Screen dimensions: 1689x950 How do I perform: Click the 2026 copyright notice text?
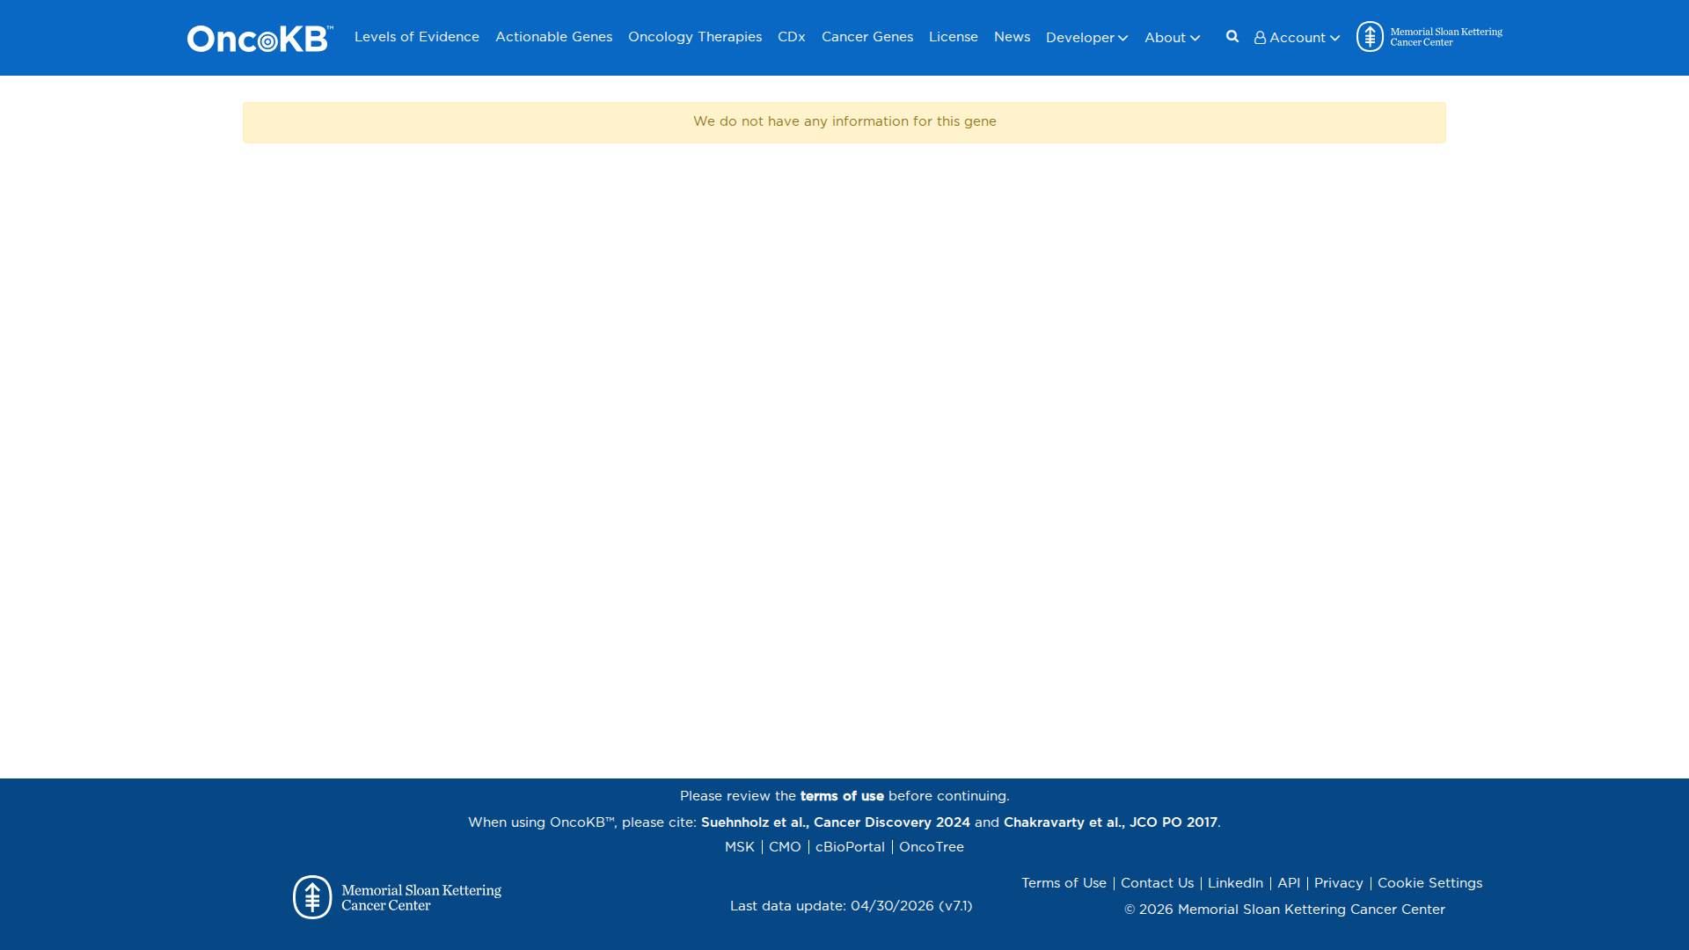pyautogui.click(x=1284, y=910)
